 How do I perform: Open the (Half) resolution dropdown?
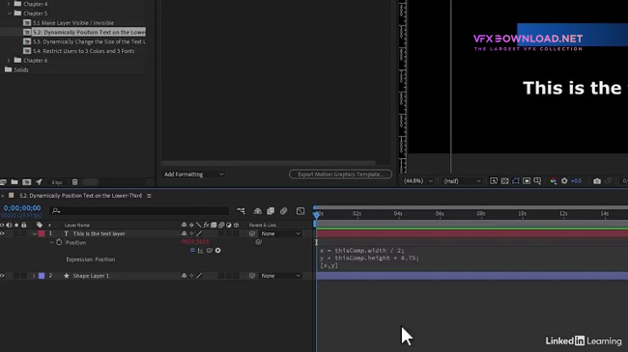coord(462,181)
